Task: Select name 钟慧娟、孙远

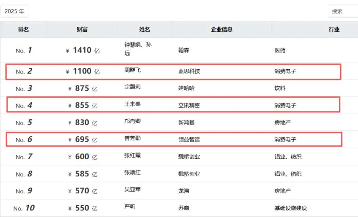Action: [x=138, y=49]
